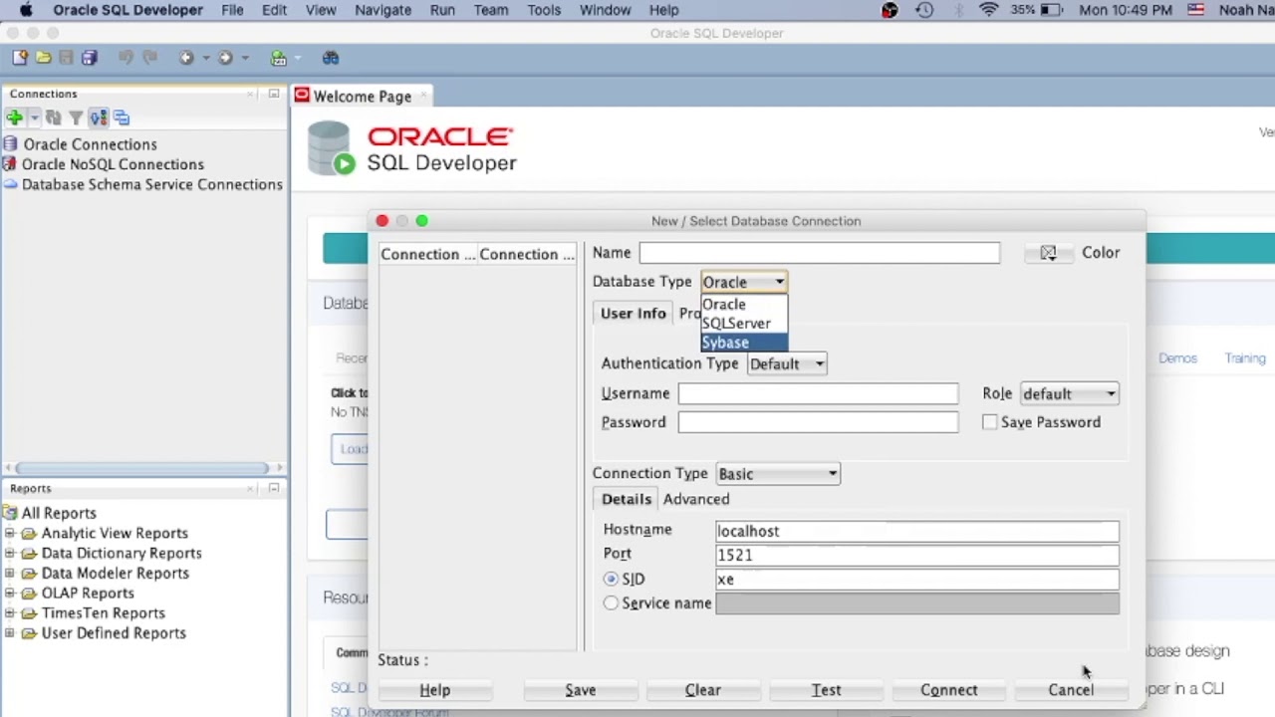The height and width of the screenshot is (717, 1275).
Task: Open the Apple menu
Action: [x=26, y=10]
